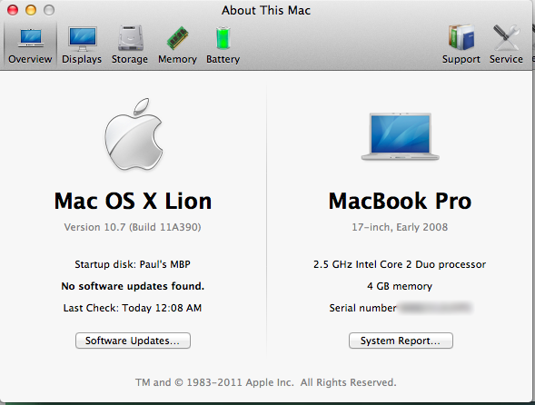Select the Mac OS X Lion heading

133,201
